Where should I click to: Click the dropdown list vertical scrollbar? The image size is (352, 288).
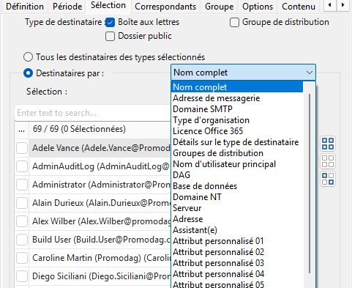point(310,183)
